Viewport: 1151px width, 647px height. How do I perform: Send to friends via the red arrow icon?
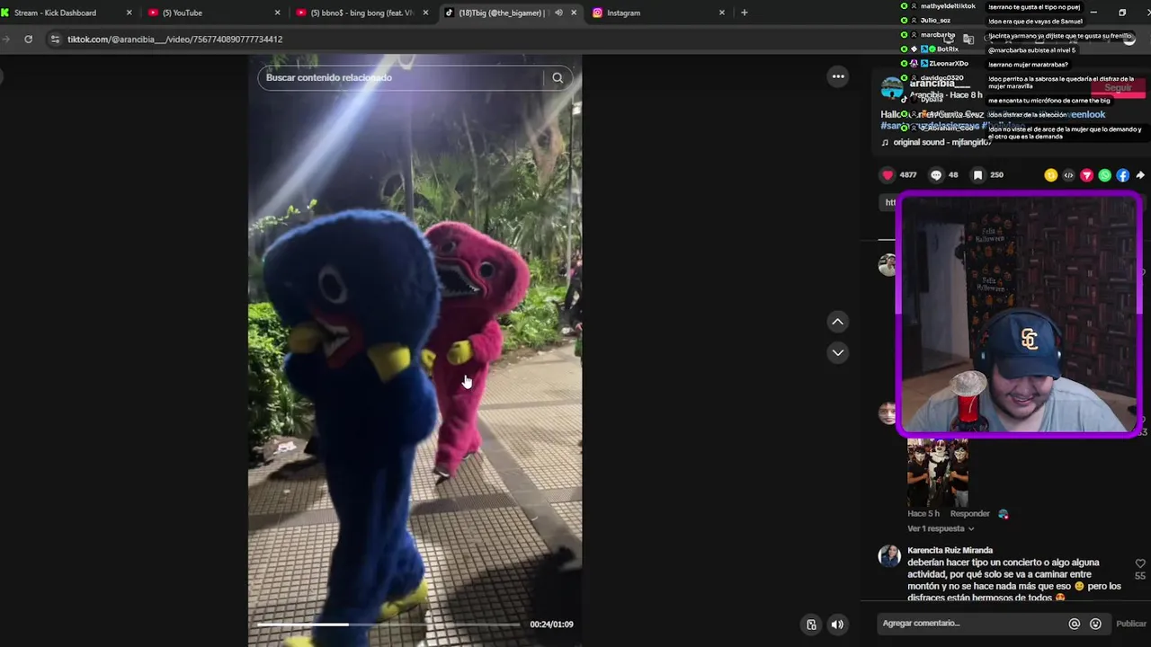tap(1086, 175)
